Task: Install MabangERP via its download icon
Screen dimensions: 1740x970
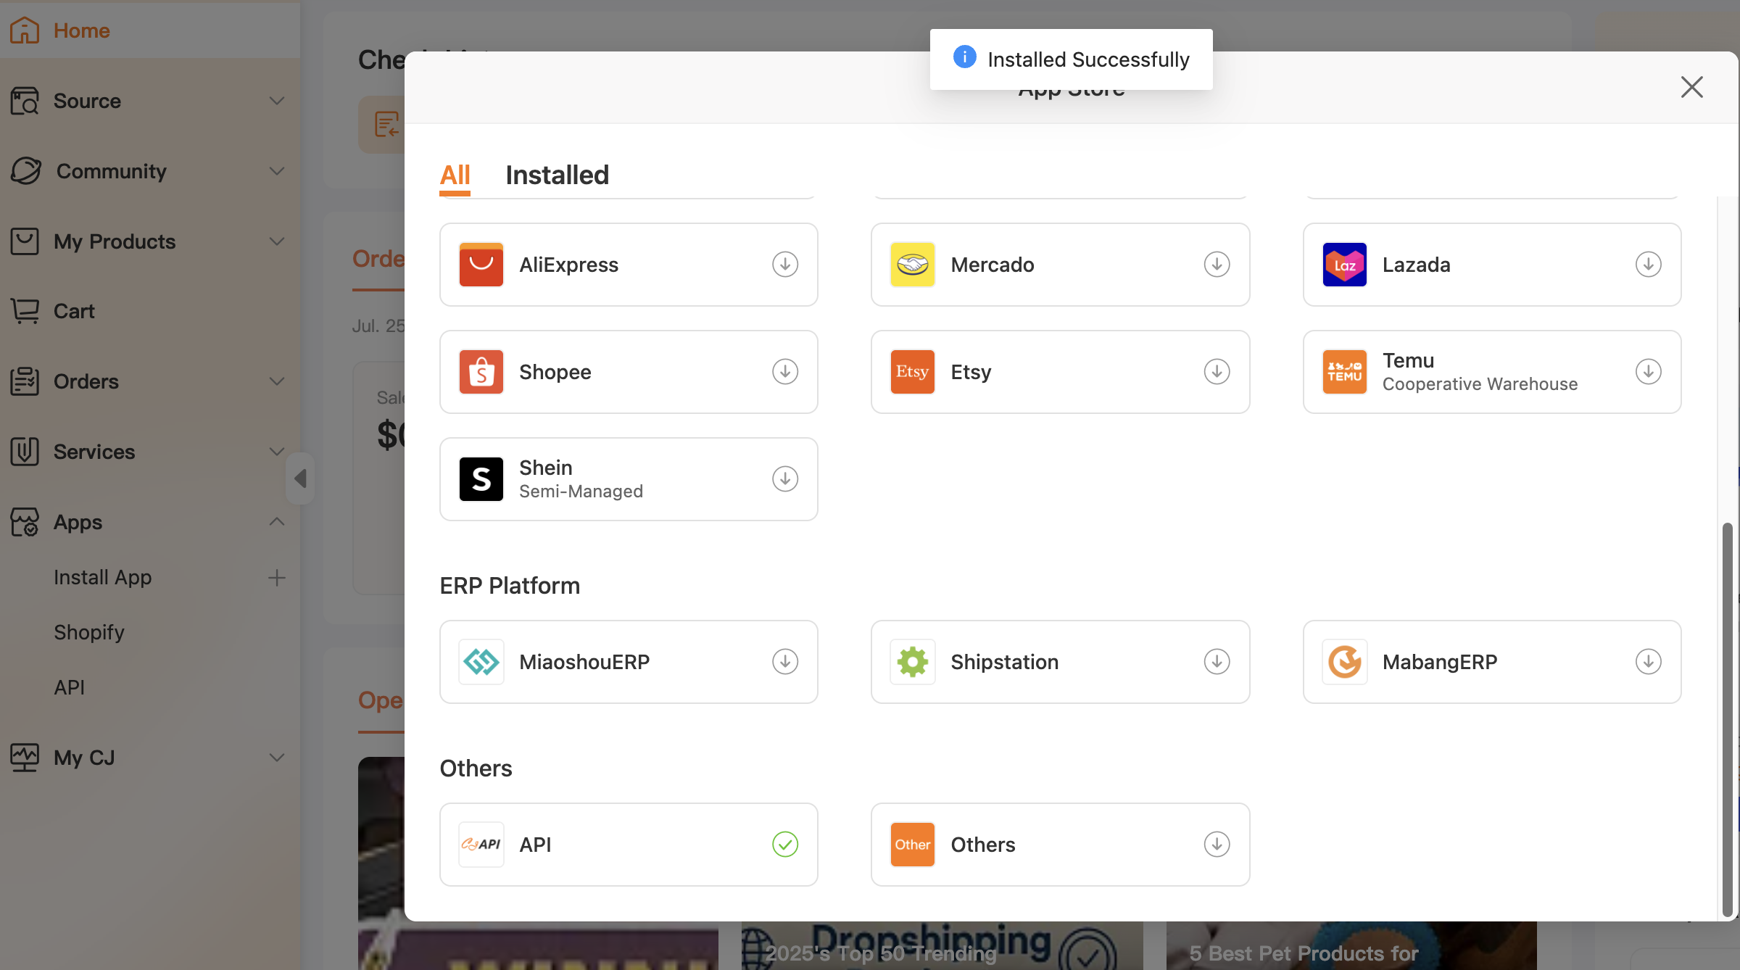Action: (1648, 662)
